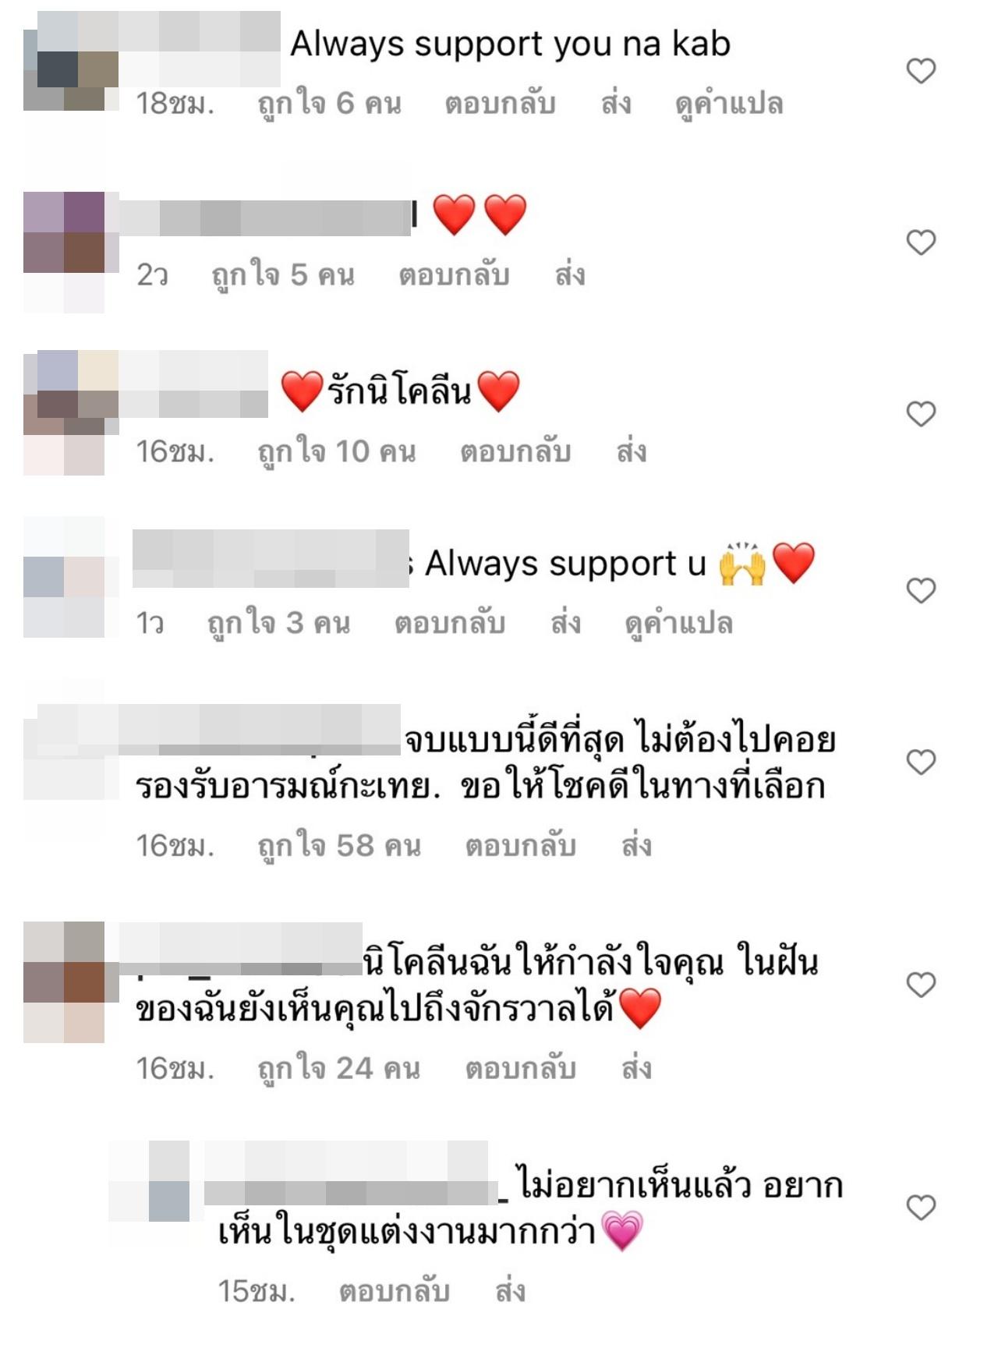This screenshot has width=998, height=1362.
Task: Tap heart icon on two red hearts comment
Action: 921,242
